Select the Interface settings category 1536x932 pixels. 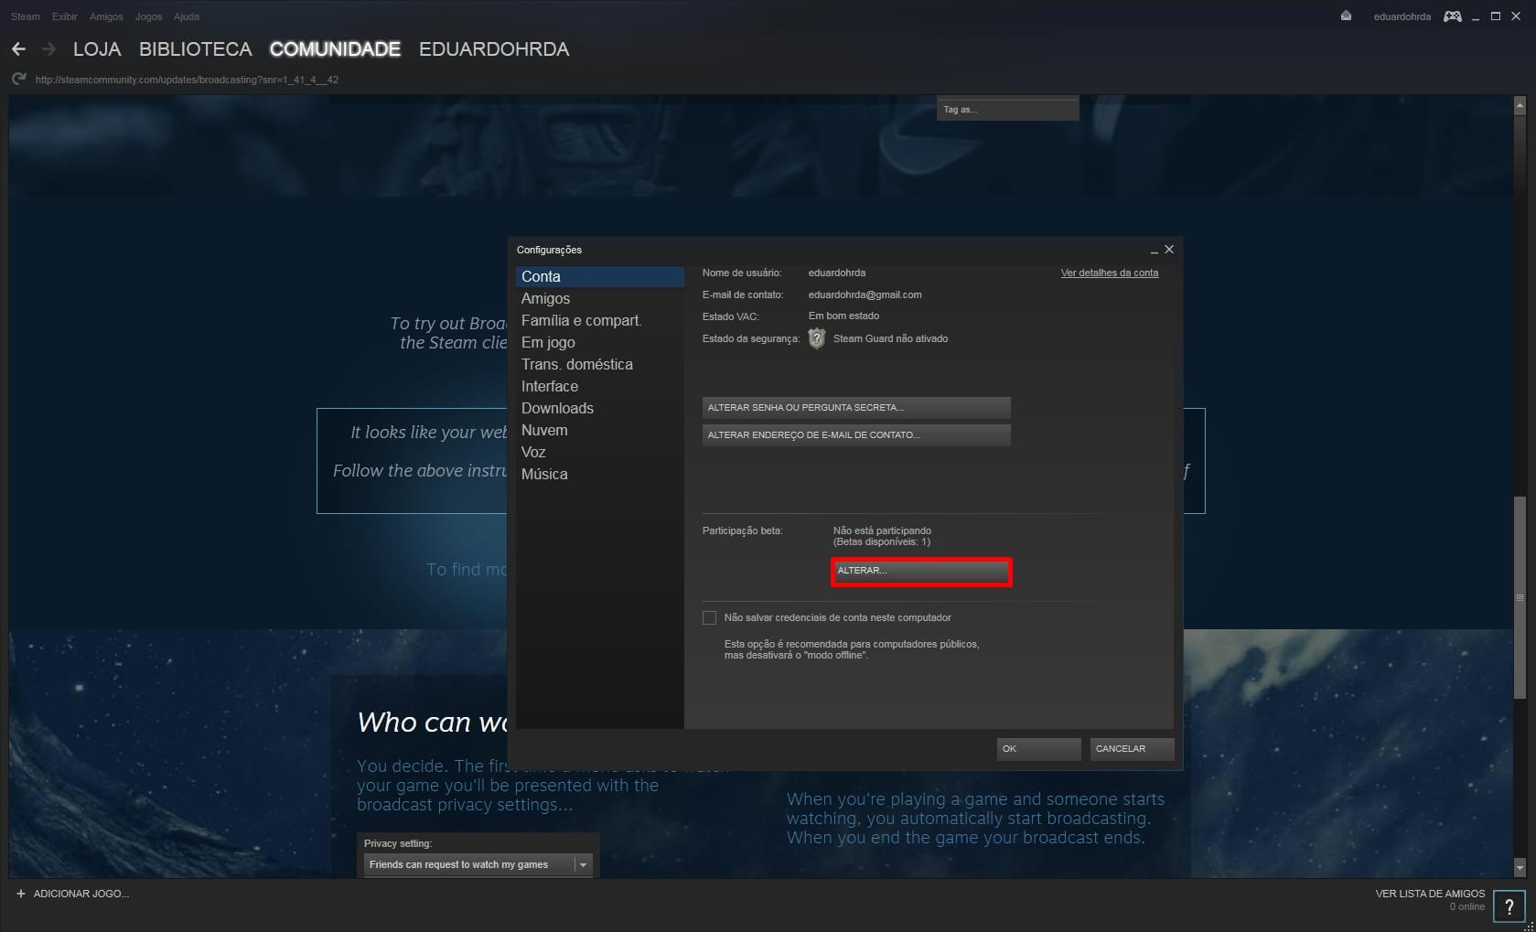(x=600, y=386)
